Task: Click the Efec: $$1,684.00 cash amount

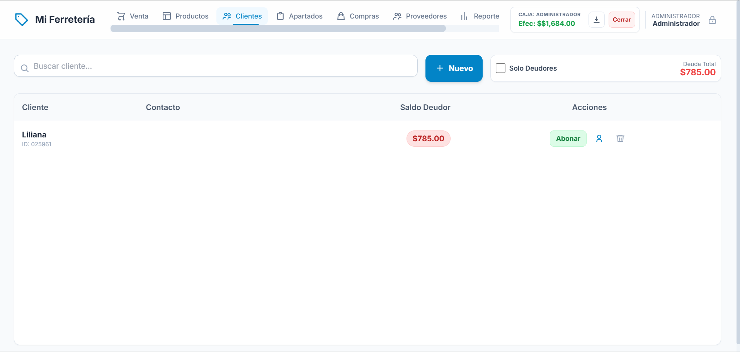Action: point(546,24)
